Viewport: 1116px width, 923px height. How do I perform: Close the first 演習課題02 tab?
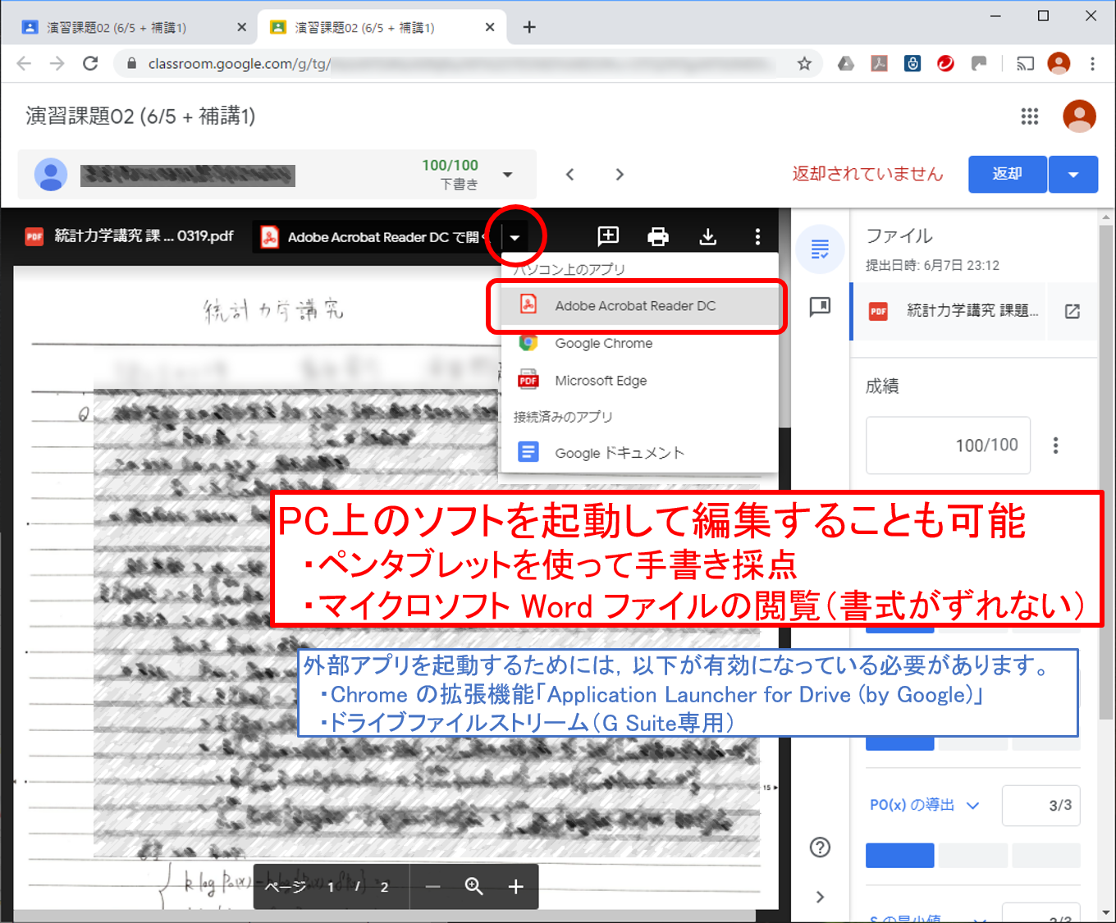pos(241,27)
